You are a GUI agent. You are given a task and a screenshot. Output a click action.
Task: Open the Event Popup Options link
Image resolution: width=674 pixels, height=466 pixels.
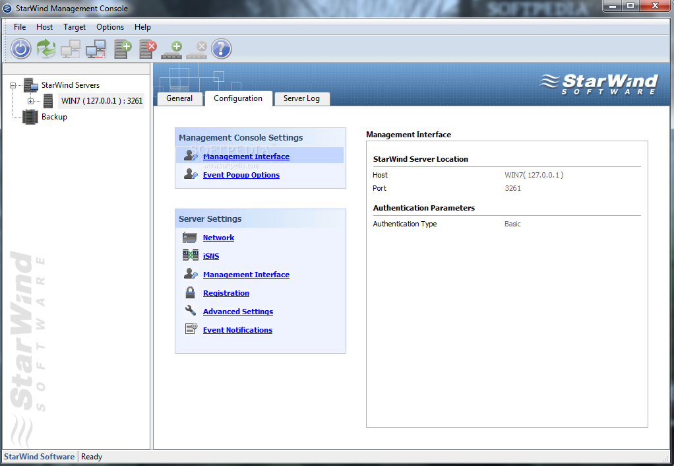click(241, 175)
